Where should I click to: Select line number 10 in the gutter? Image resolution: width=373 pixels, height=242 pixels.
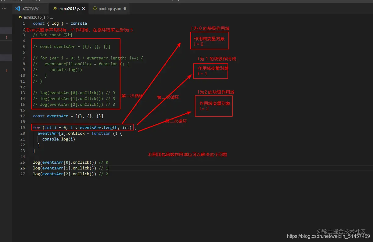[23, 76]
